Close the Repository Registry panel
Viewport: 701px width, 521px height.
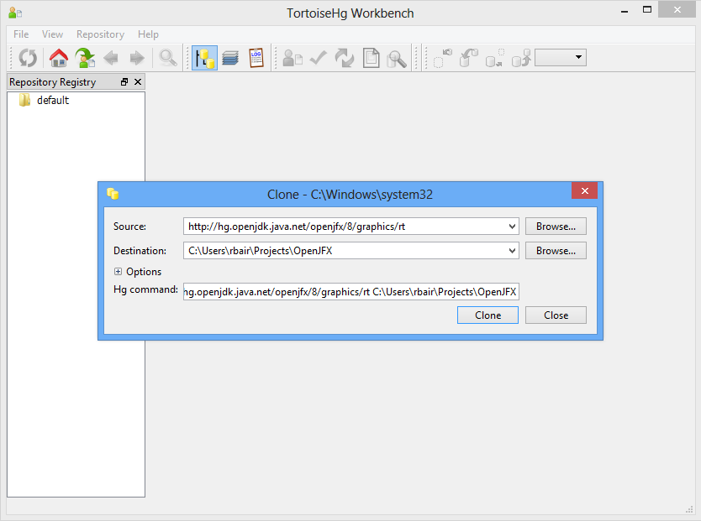click(x=138, y=81)
